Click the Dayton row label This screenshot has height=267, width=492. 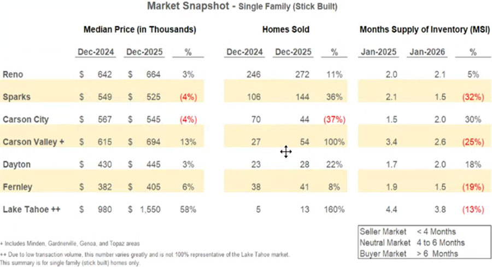(16, 164)
